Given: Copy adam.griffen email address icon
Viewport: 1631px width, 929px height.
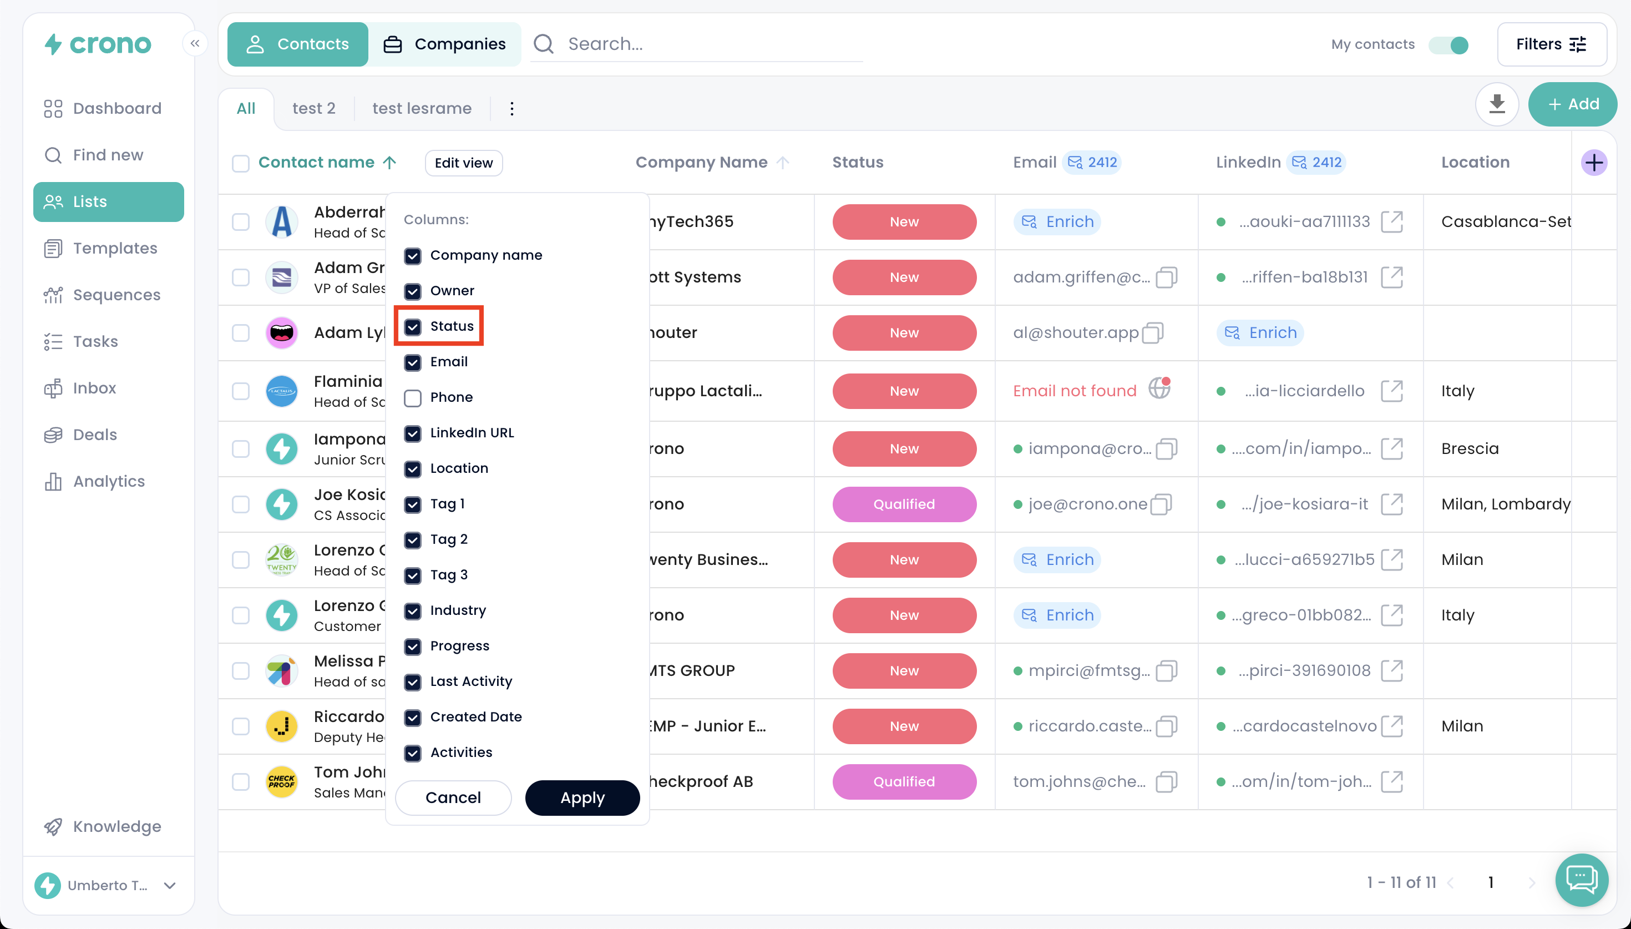Looking at the screenshot, I should point(1166,277).
